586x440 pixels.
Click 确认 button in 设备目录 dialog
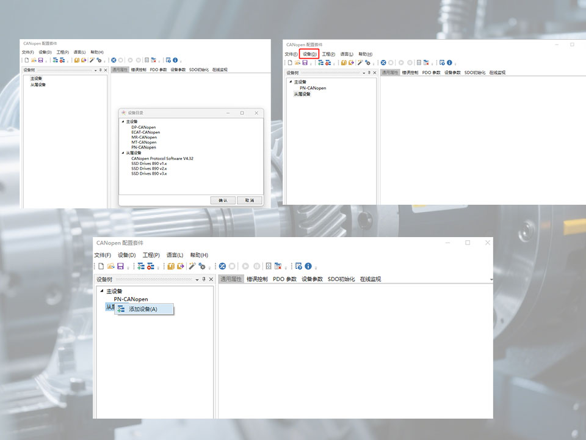pyautogui.click(x=223, y=200)
